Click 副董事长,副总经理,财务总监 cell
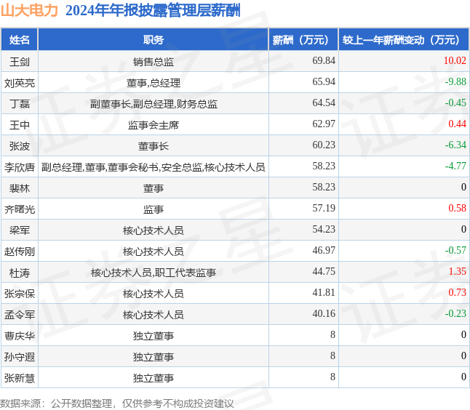This screenshot has width=470, height=410. [x=154, y=104]
